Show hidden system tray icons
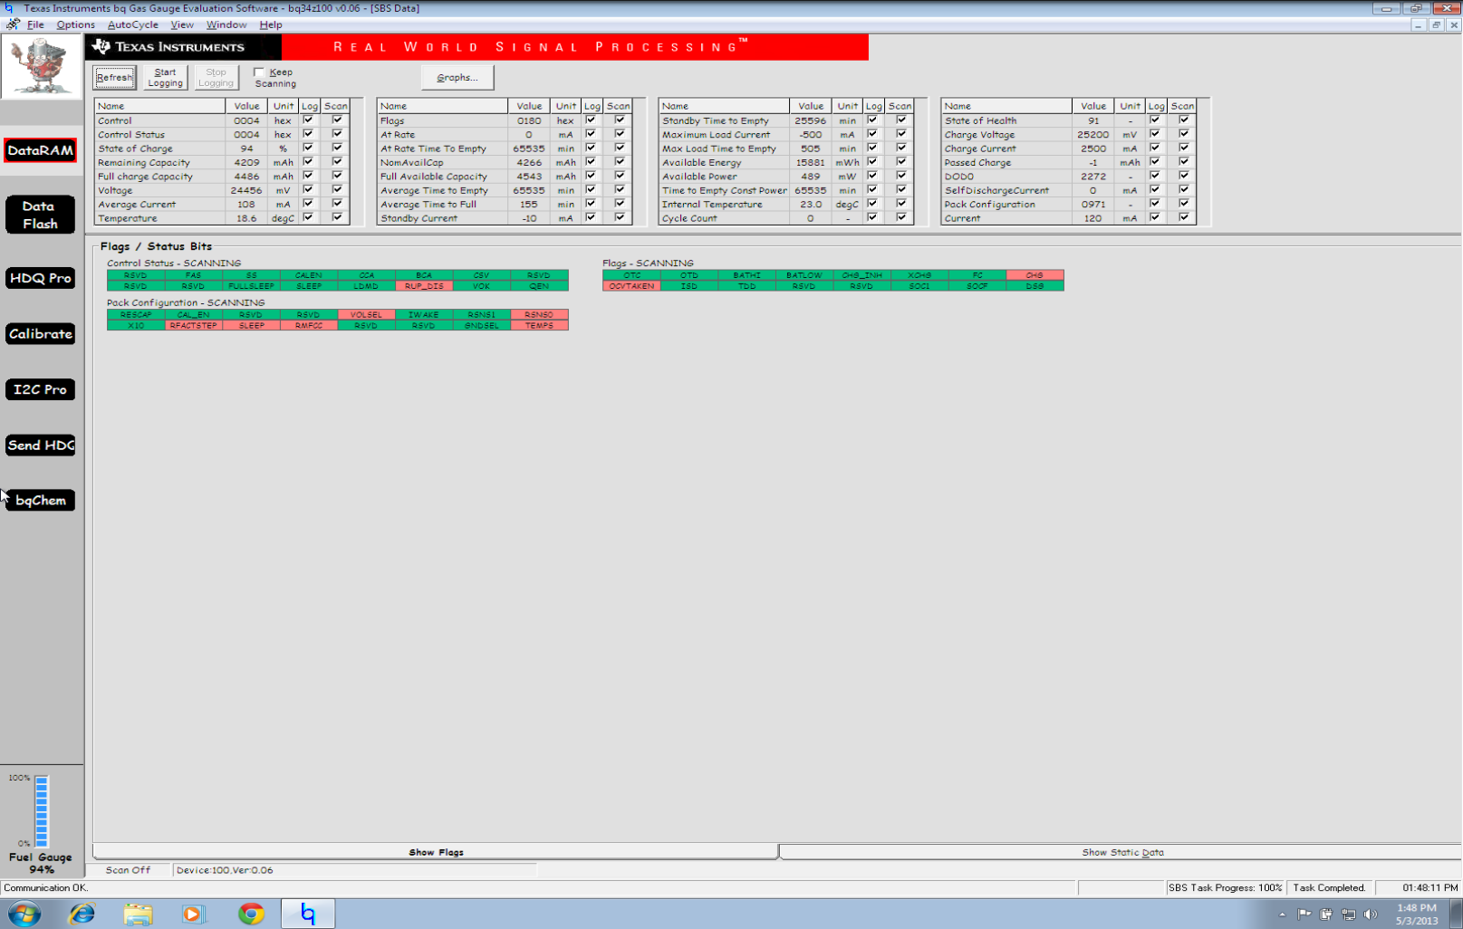 point(1283,915)
